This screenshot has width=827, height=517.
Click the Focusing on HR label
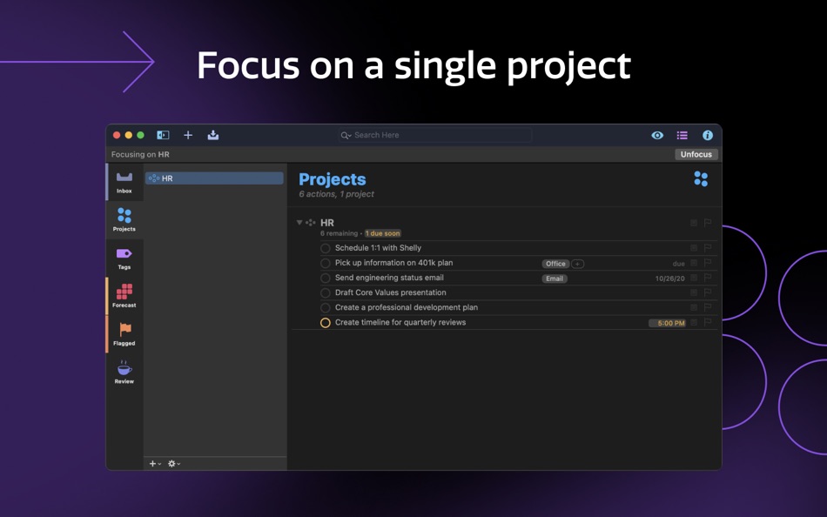[x=140, y=154]
